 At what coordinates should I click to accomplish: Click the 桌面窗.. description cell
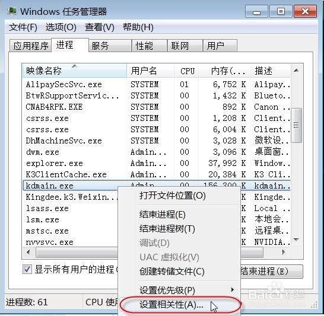click(x=272, y=152)
